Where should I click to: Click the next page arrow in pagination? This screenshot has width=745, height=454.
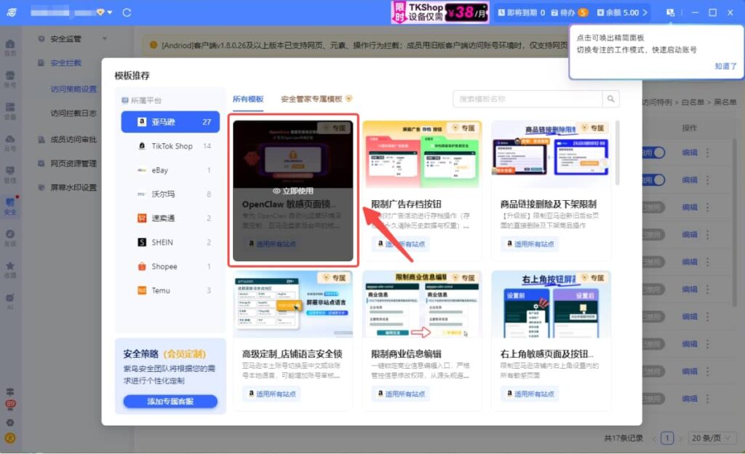[x=680, y=438]
